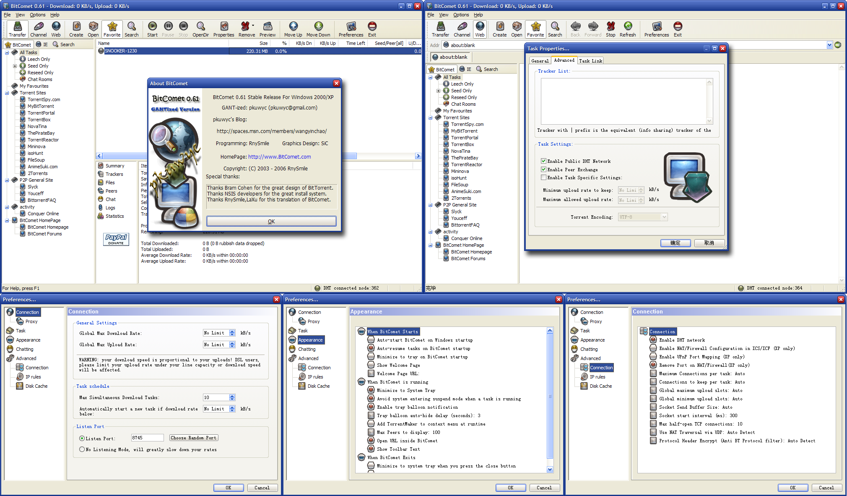The image size is (847, 496).
Task: Open Help menu in left window
Action: [55, 15]
